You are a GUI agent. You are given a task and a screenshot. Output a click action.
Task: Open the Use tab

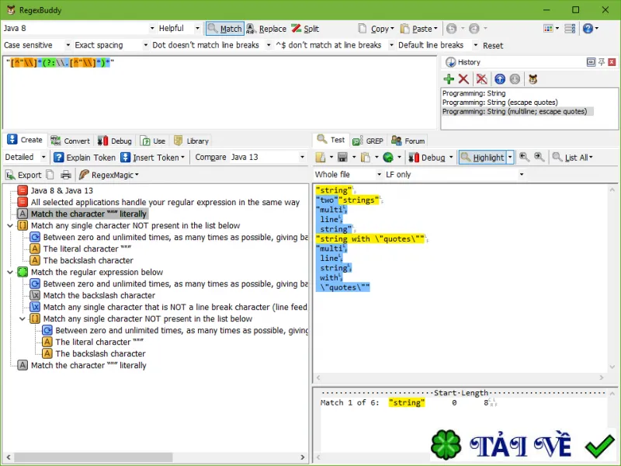tap(153, 141)
